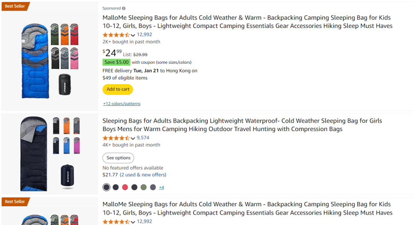Open the navy sleeping bag product image

coord(50,154)
